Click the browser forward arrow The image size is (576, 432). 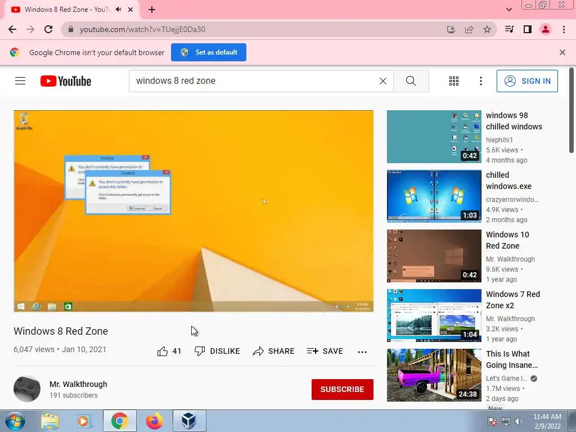pos(30,29)
